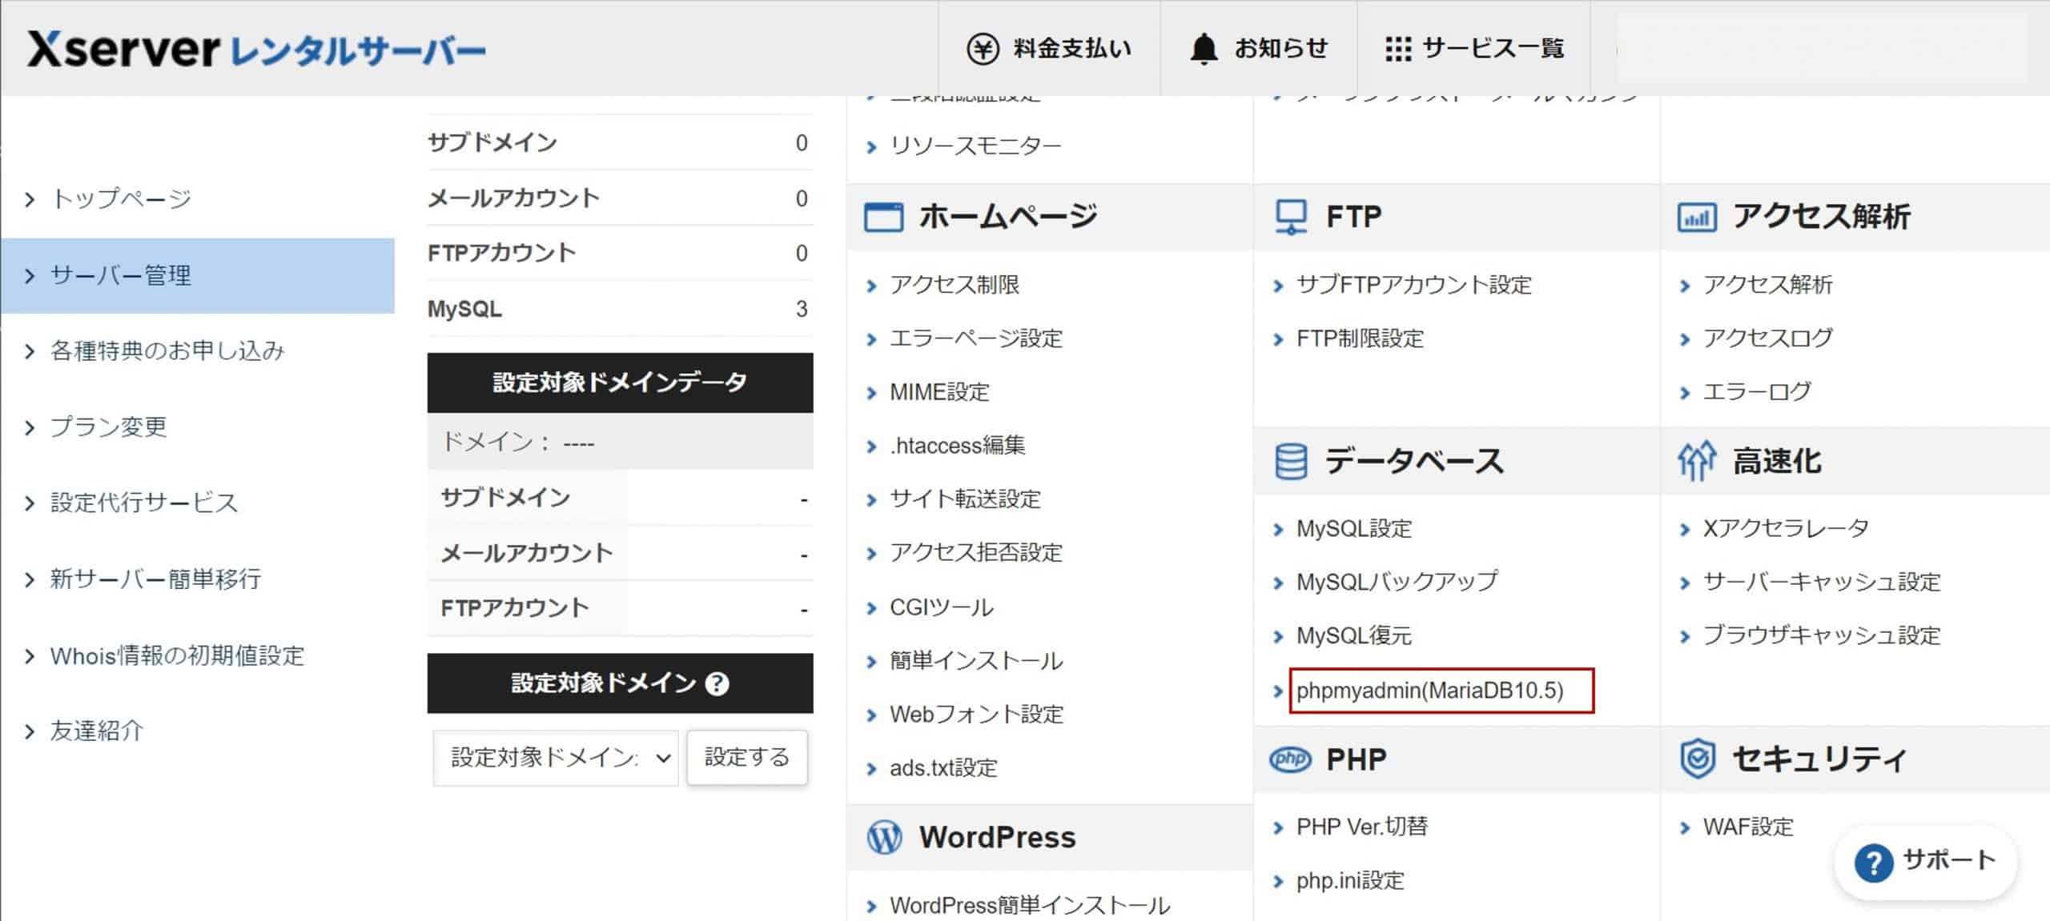Open 新サーバー簡単移行 in the sidebar
The width and height of the screenshot is (2050, 921).
(x=155, y=579)
